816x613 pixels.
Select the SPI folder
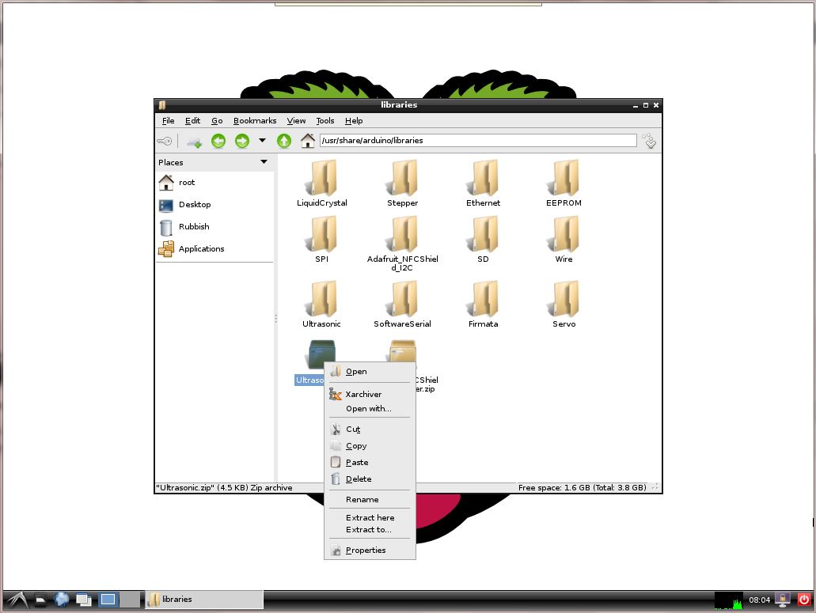(321, 239)
